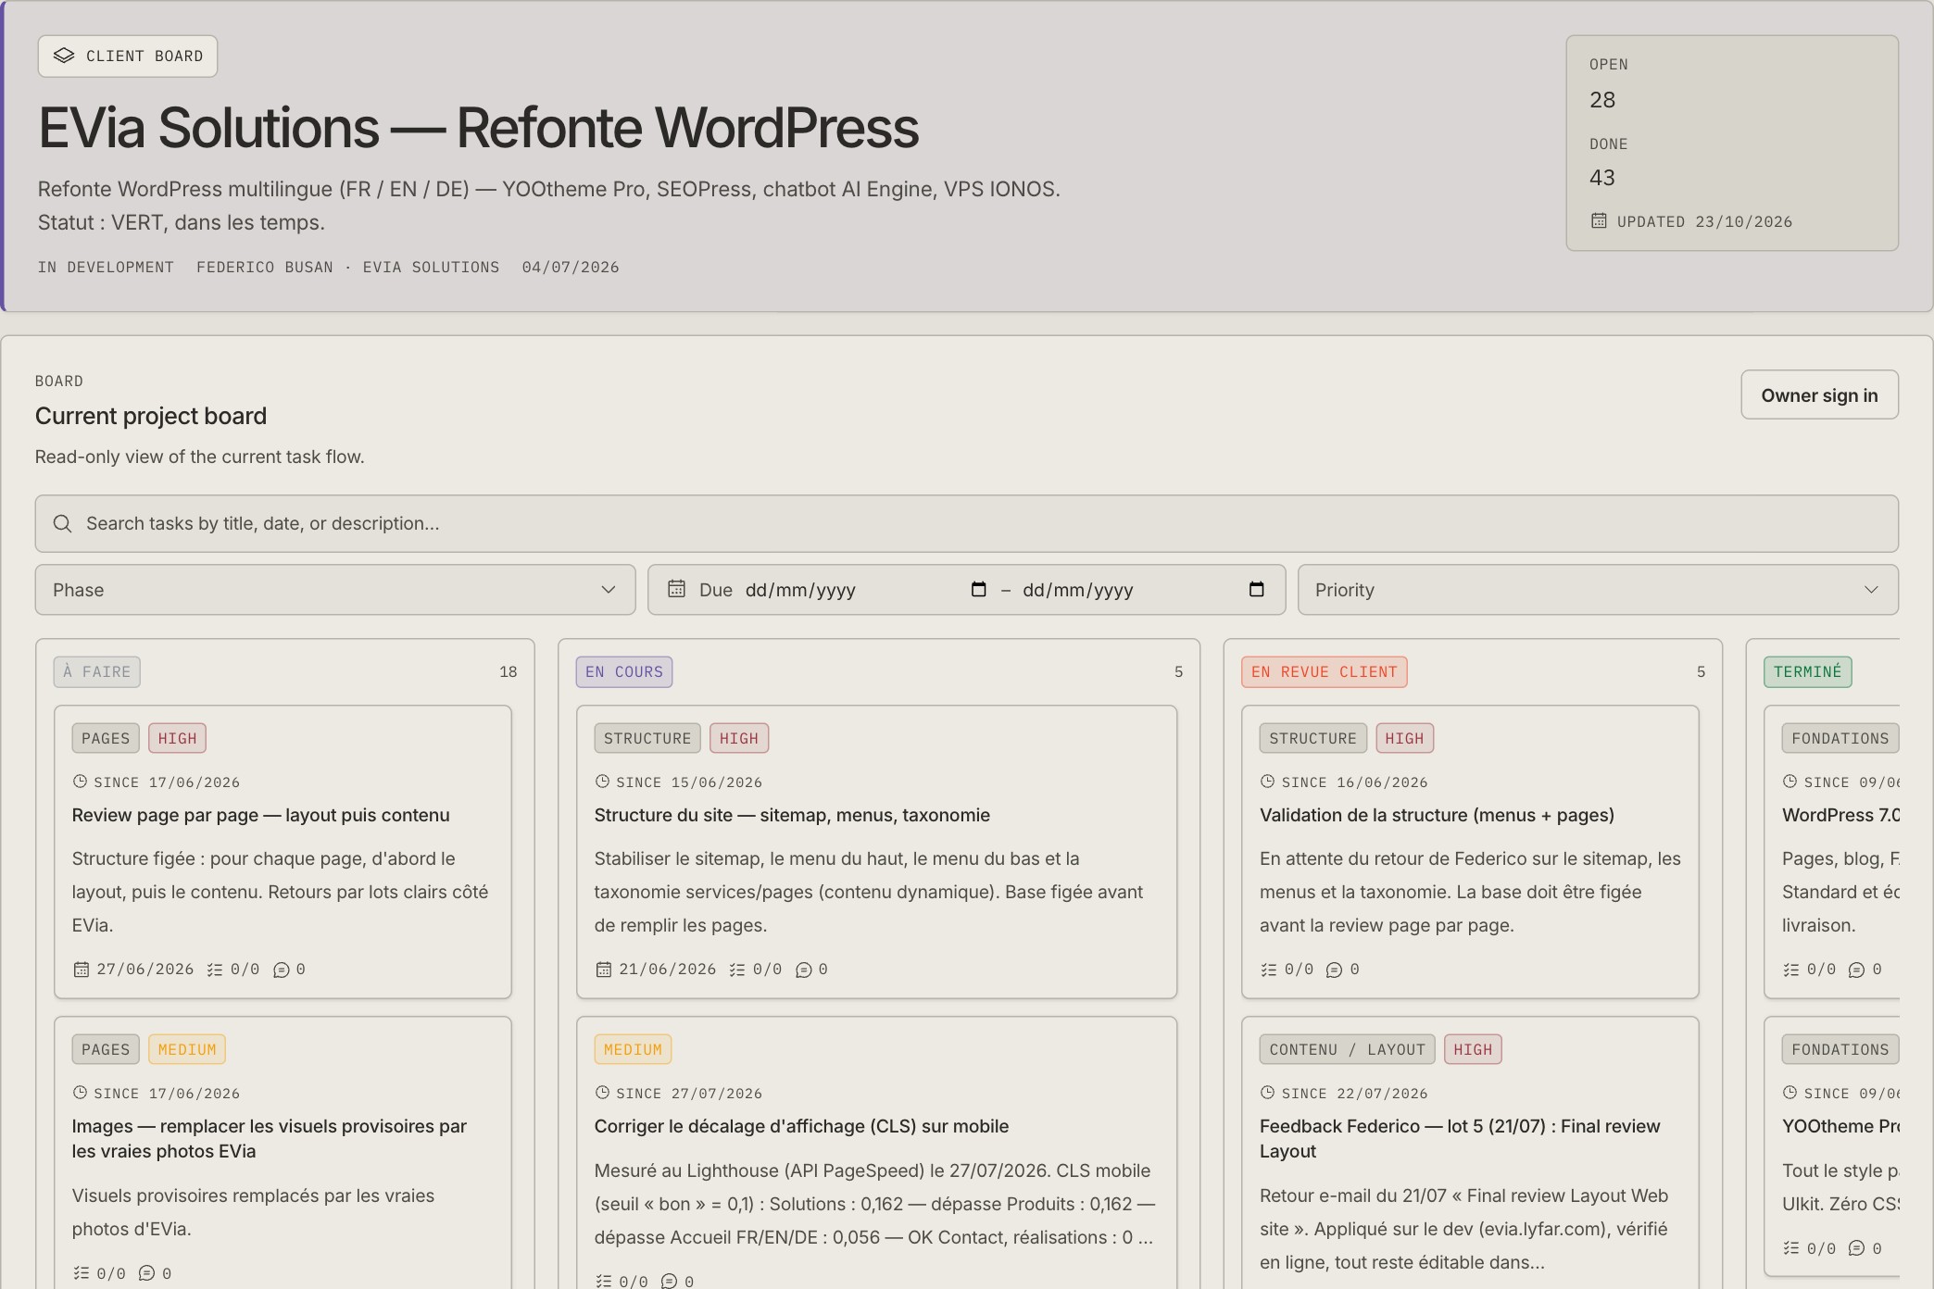Image resolution: width=1934 pixels, height=1289 pixels.
Task: Click the clock icon on the Validation de la structure card
Action: tap(1267, 782)
